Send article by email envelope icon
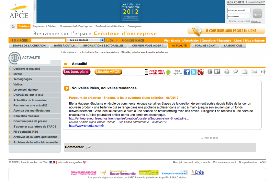This screenshot has width=271, height=190. [254, 72]
